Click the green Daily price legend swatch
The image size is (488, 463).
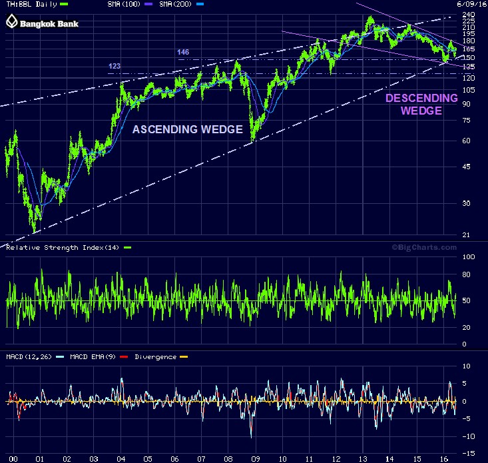click(x=64, y=5)
